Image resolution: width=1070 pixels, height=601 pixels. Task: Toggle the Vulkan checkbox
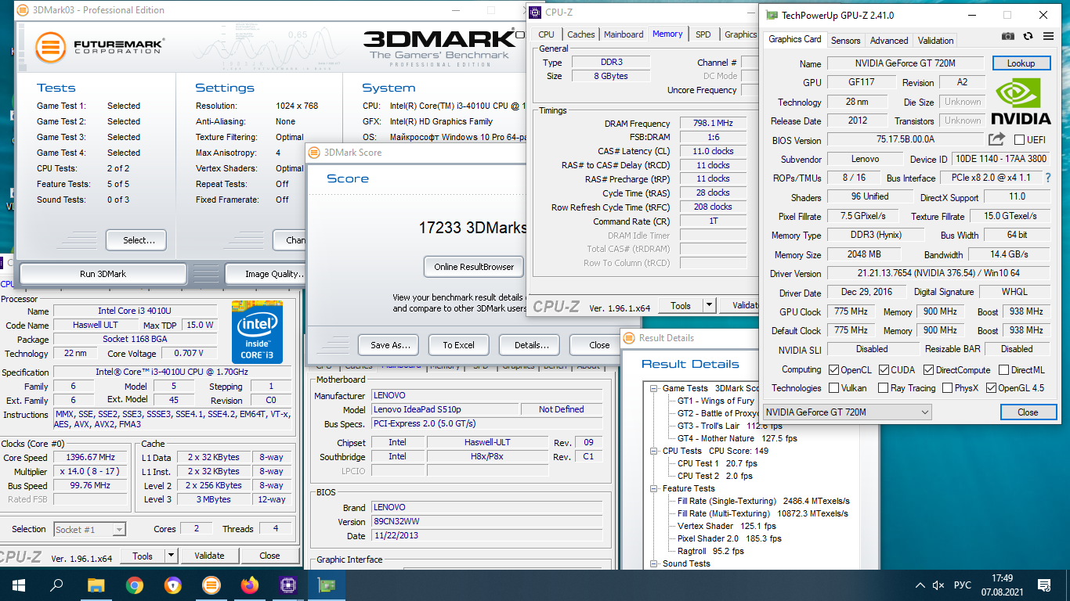coord(834,387)
